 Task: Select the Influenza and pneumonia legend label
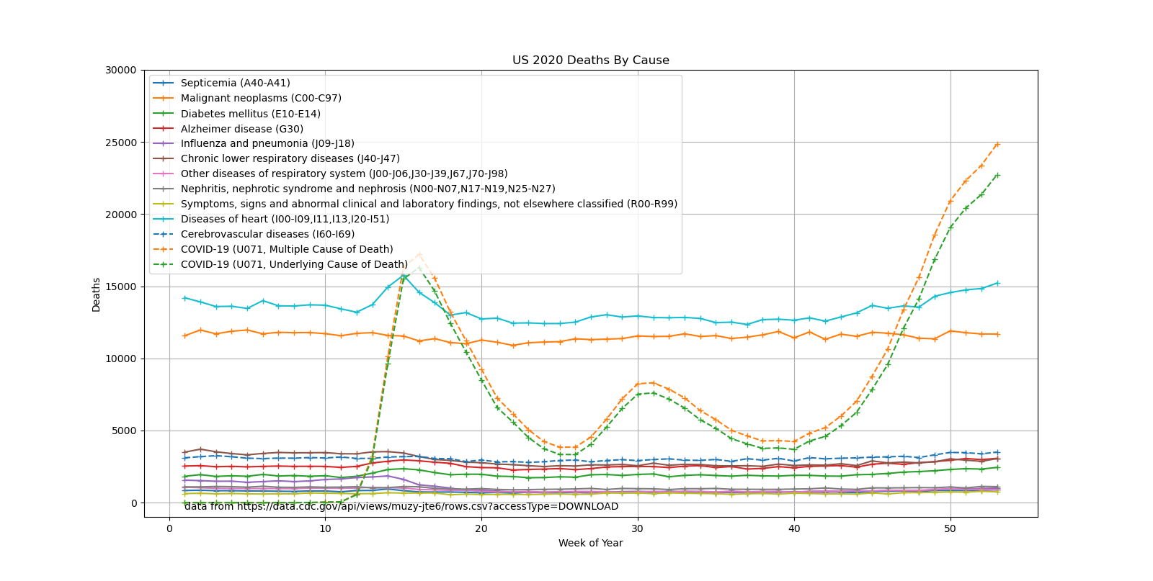267,144
